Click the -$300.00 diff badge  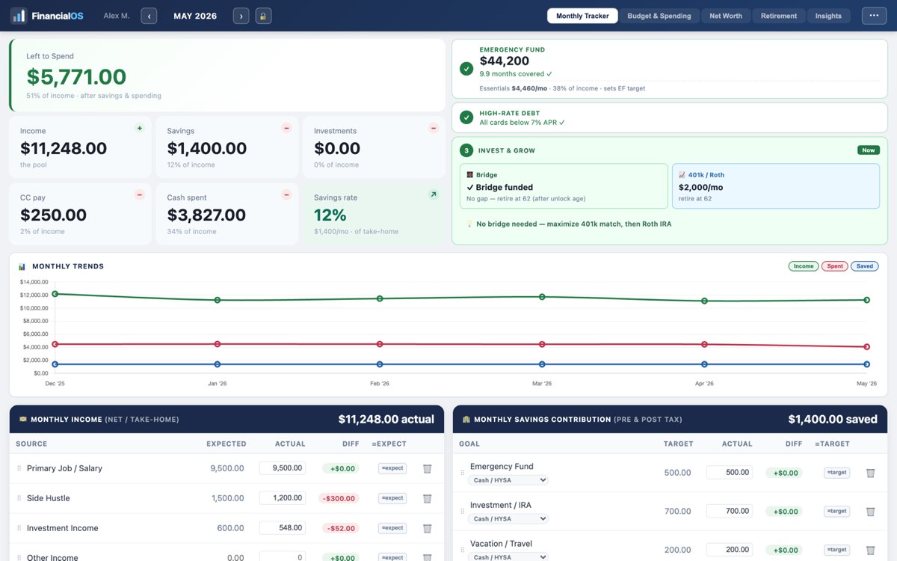[x=339, y=498]
